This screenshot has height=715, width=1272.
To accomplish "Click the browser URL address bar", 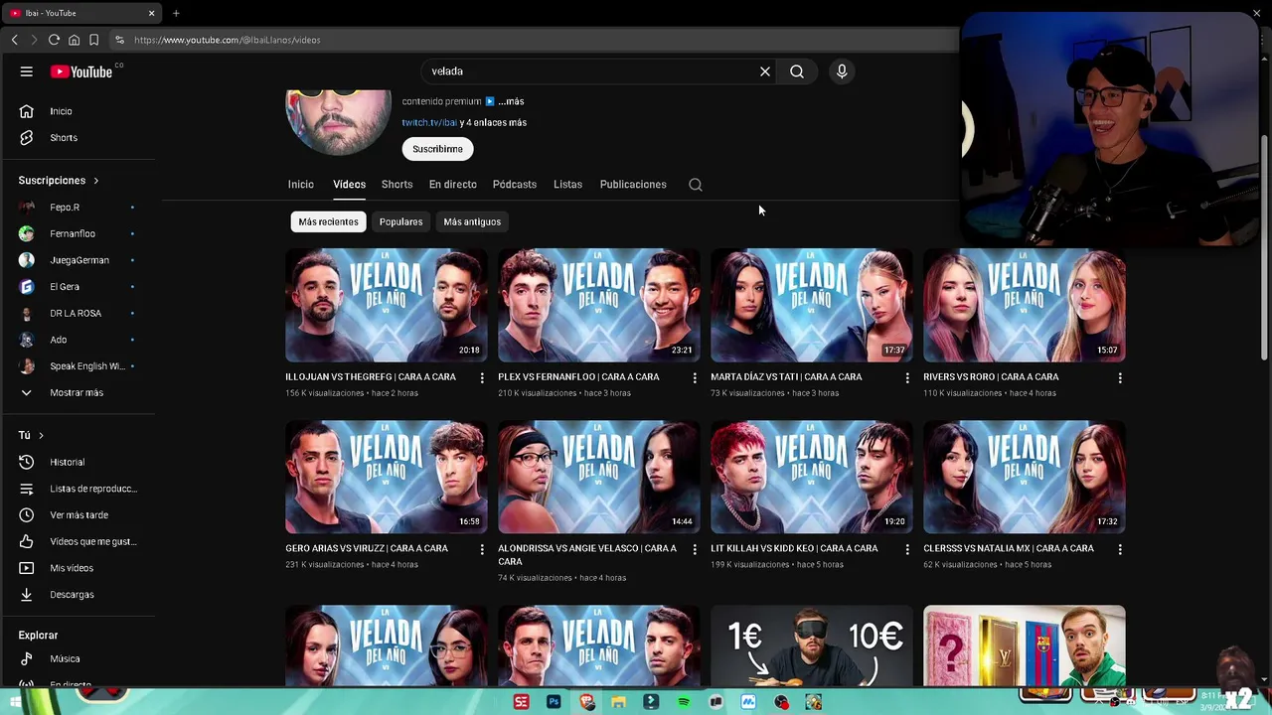I will pos(537,40).
